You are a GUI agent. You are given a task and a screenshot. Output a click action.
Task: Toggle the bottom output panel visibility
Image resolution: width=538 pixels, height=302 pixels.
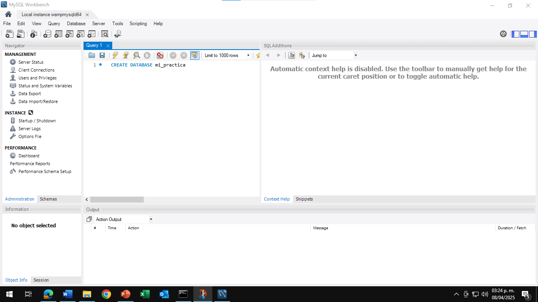pyautogui.click(x=524, y=34)
